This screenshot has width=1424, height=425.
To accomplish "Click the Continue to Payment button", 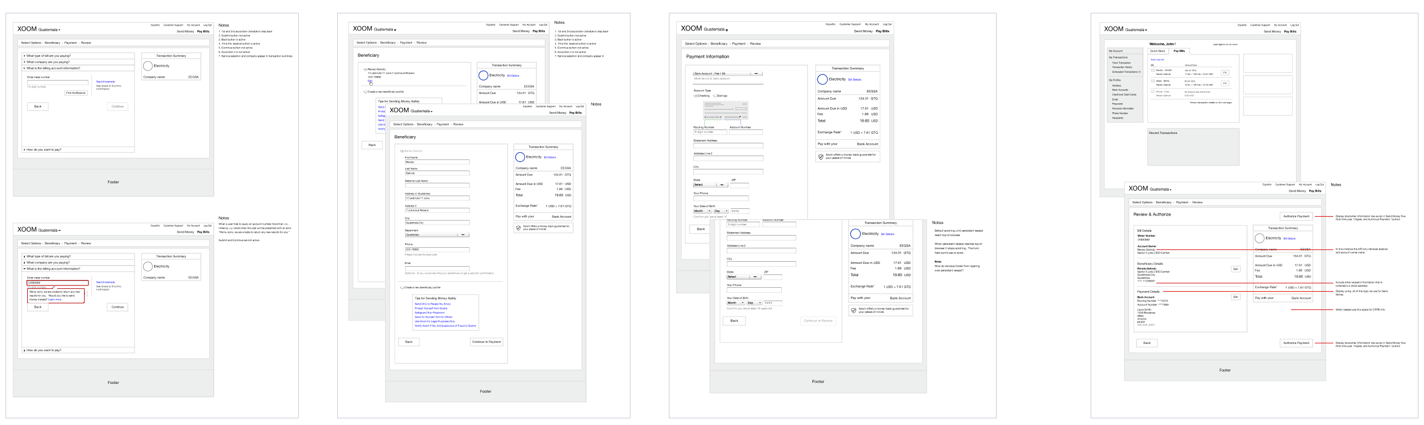I will point(486,342).
